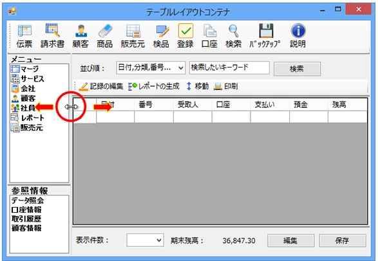The width and height of the screenshot is (378, 261).
Task: Click the 残高 column header
Action: pyautogui.click(x=347, y=105)
